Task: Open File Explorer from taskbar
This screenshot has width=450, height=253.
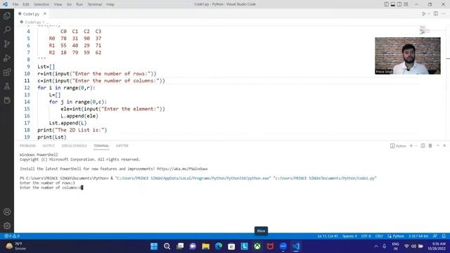Action: pyautogui.click(x=206, y=246)
